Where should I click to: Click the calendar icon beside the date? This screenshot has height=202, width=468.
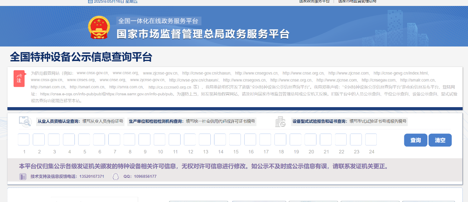[x=90, y=1]
